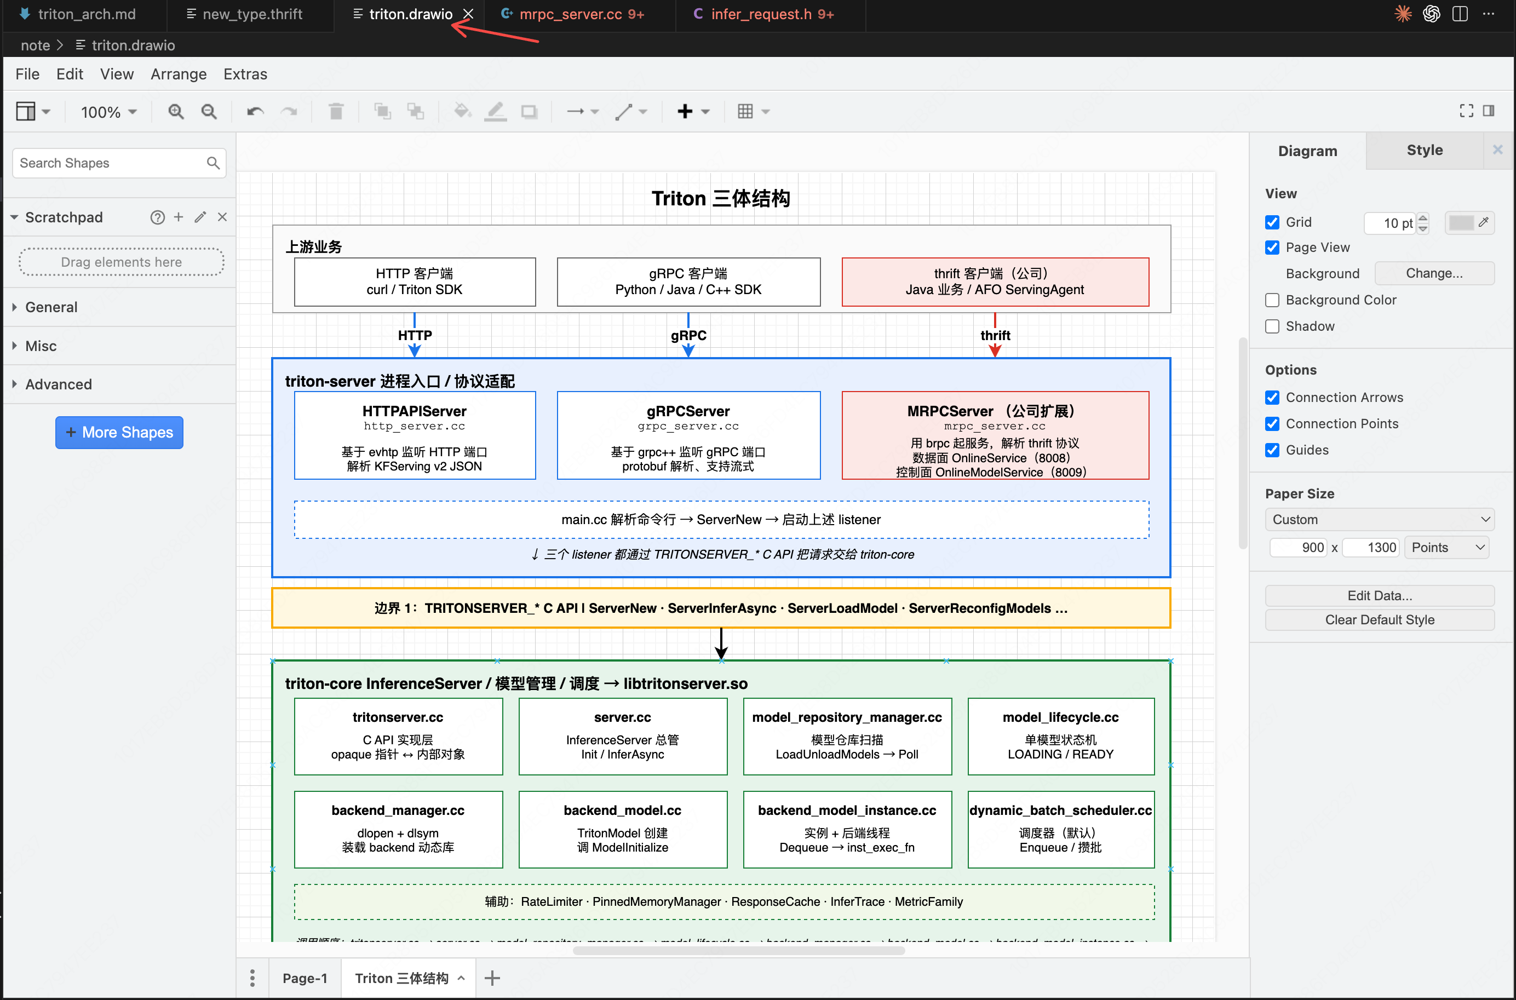The image size is (1516, 1000).
Task: Collapse the Scratchpad section
Action: pos(14,217)
